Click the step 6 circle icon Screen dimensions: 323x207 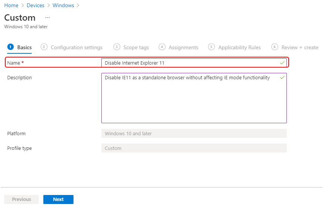coord(275,47)
